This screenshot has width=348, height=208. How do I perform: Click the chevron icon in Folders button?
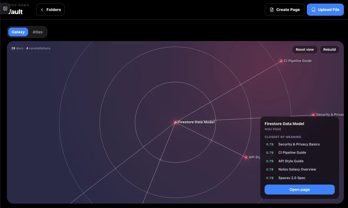[x=42, y=10]
